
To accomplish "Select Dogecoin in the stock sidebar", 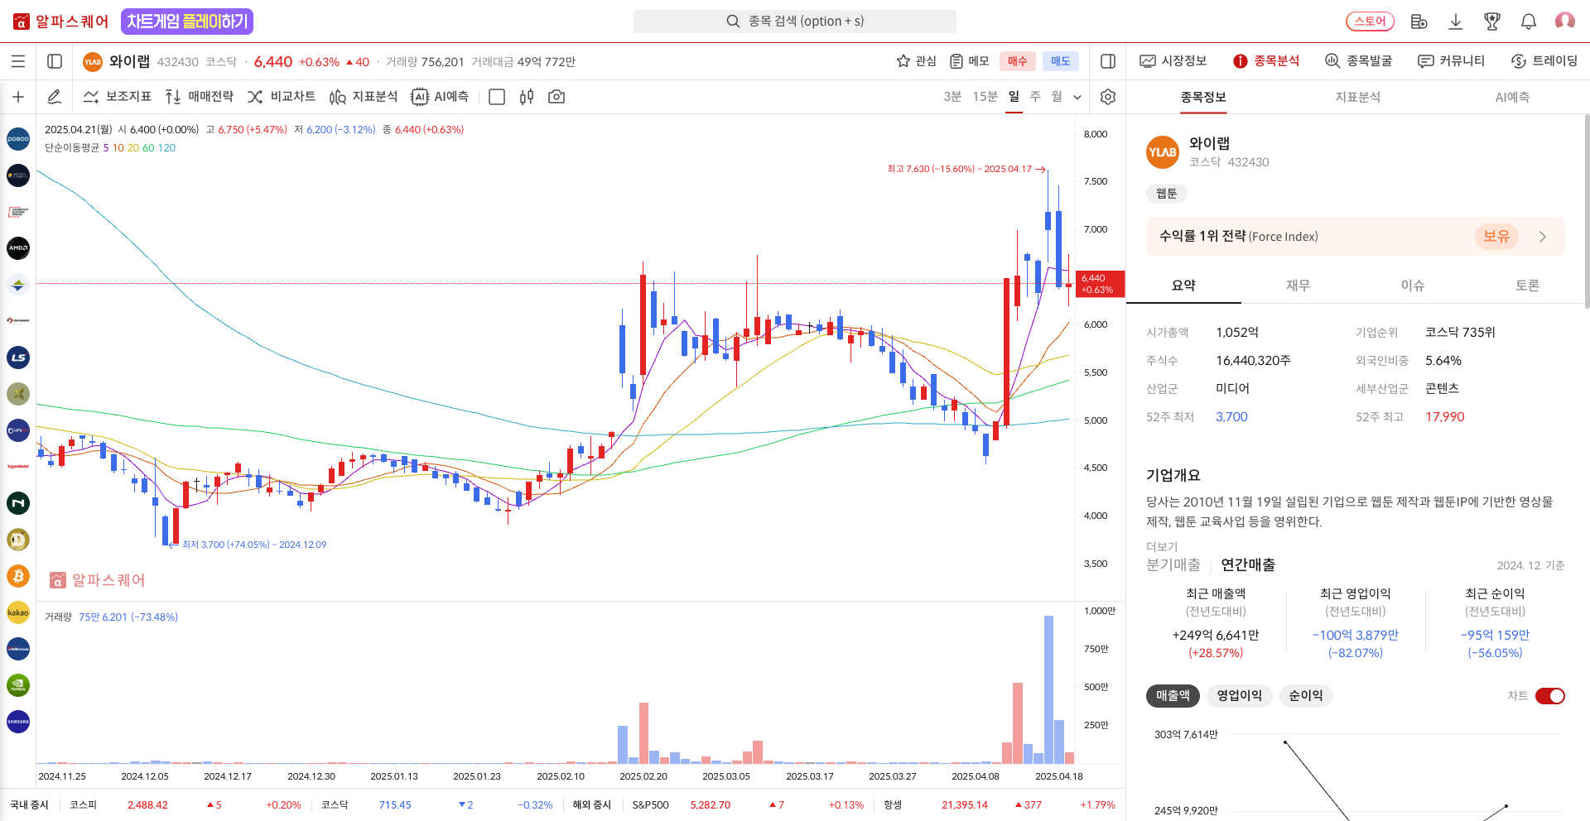I will [x=18, y=540].
